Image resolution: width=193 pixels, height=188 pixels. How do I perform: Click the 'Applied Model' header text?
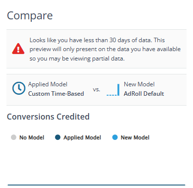(48, 84)
